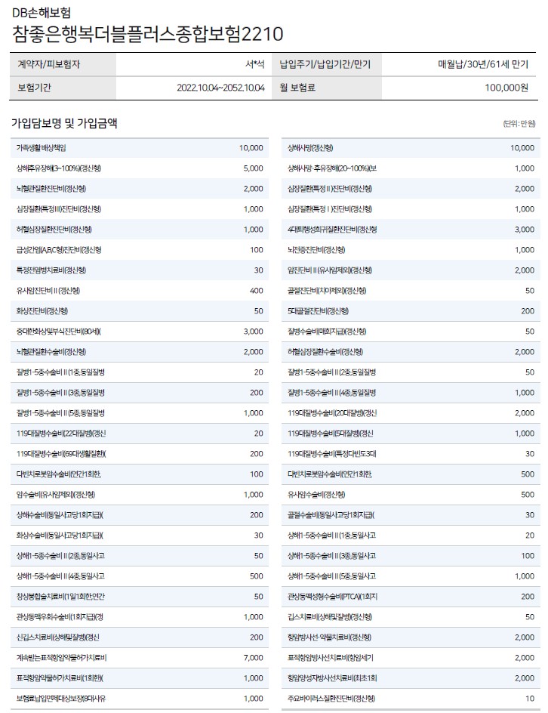The width and height of the screenshot is (548, 713).
Task: Select the 유사암수술비(갱신형) row
Action: click(x=411, y=495)
